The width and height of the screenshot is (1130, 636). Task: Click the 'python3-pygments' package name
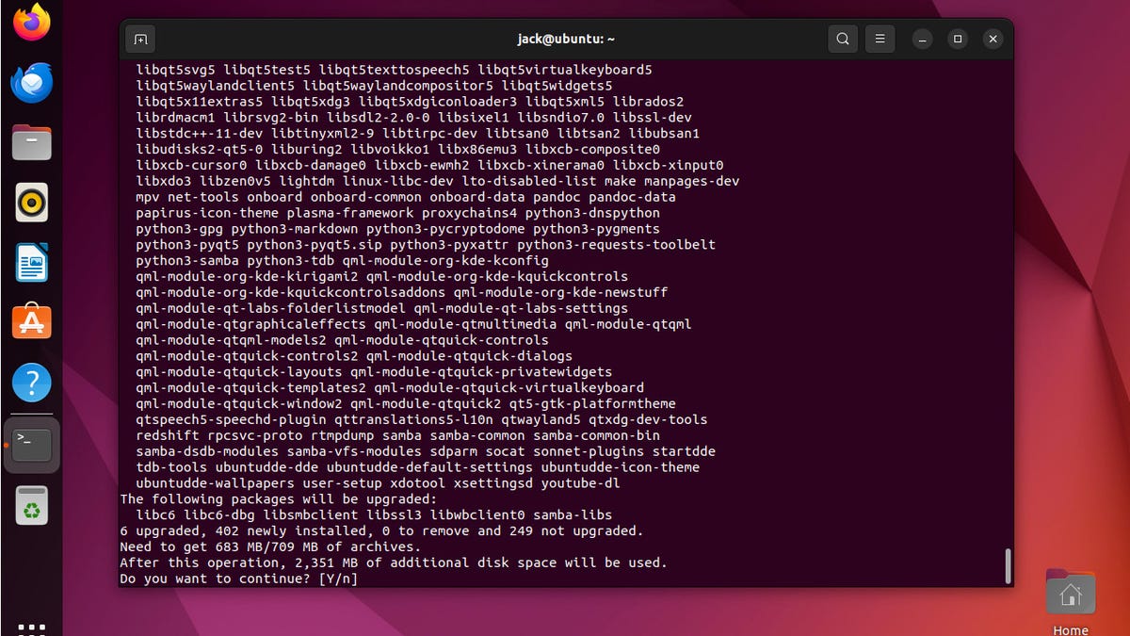(596, 229)
